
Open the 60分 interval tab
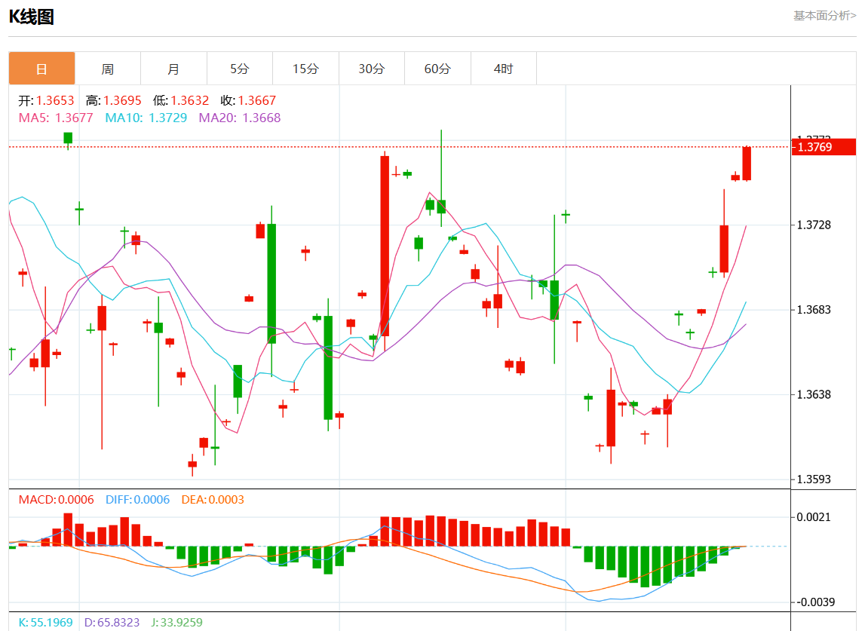pyautogui.click(x=437, y=69)
